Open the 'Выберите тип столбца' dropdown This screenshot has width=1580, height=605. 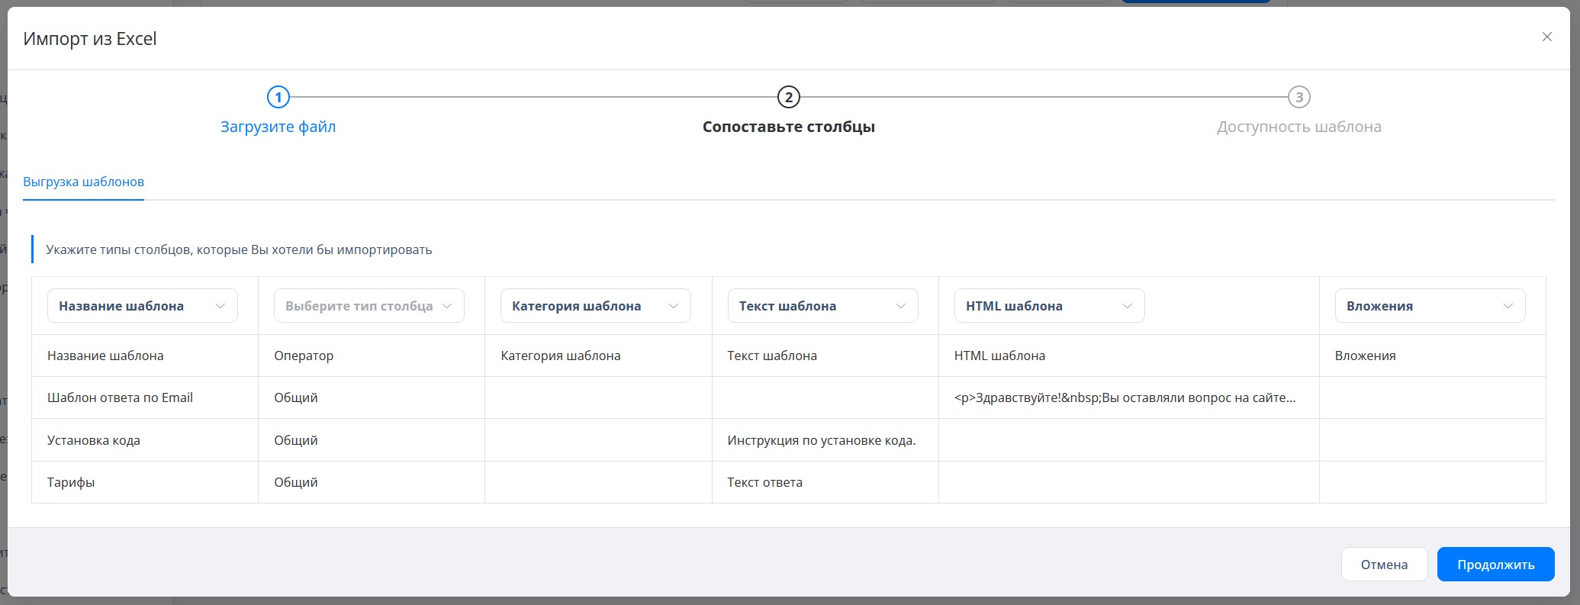[x=369, y=306]
